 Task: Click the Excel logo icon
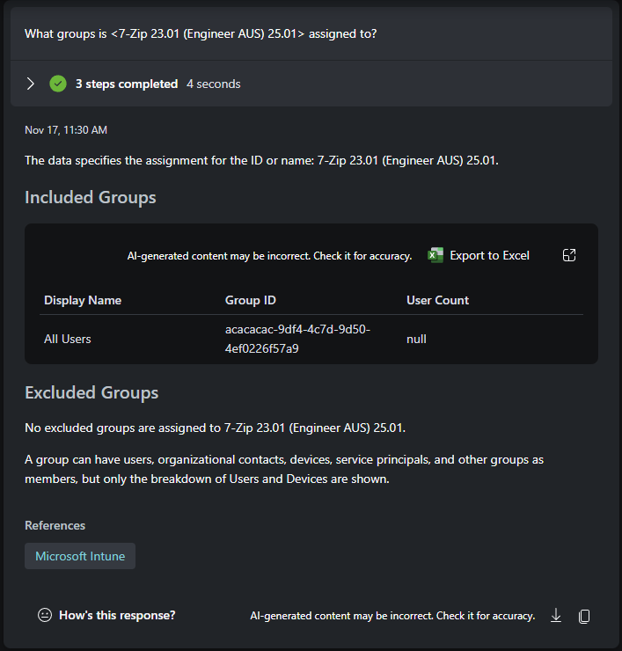[435, 255]
